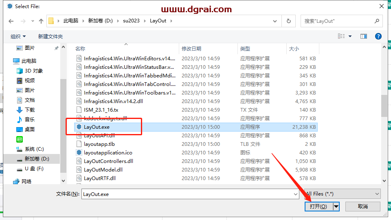Viewport: 391px width, 220px height.
Task: Go up one folder level
Action: [x=41, y=21]
